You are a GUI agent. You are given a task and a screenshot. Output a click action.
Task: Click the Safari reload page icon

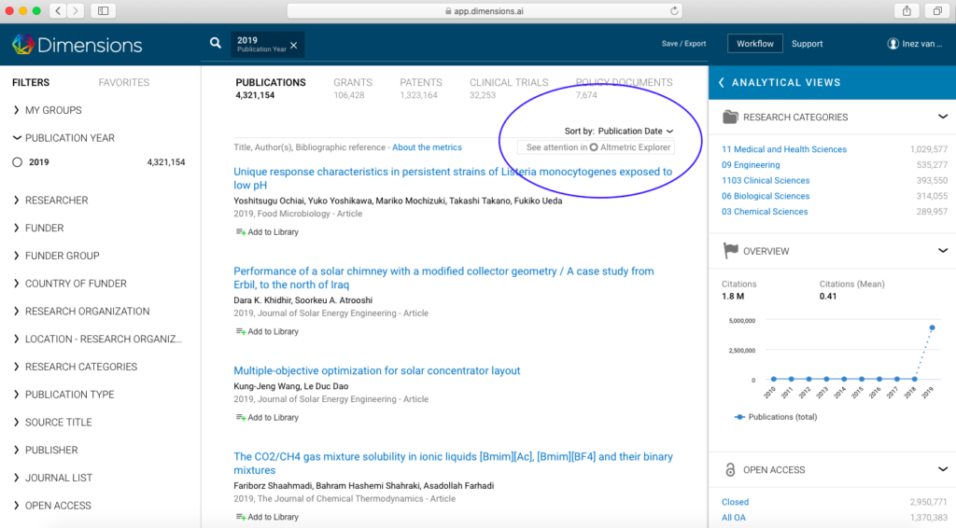coord(674,11)
